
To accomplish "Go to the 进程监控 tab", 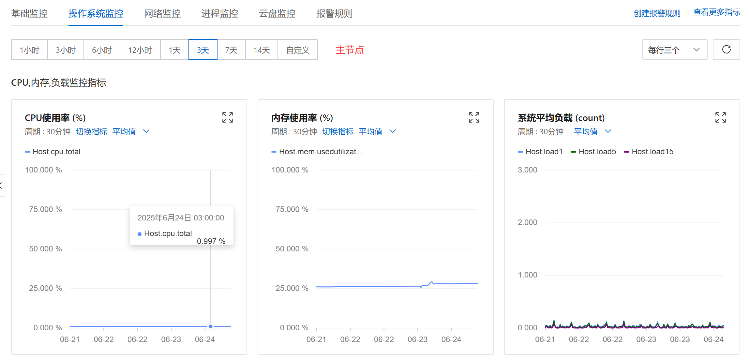I will point(220,13).
